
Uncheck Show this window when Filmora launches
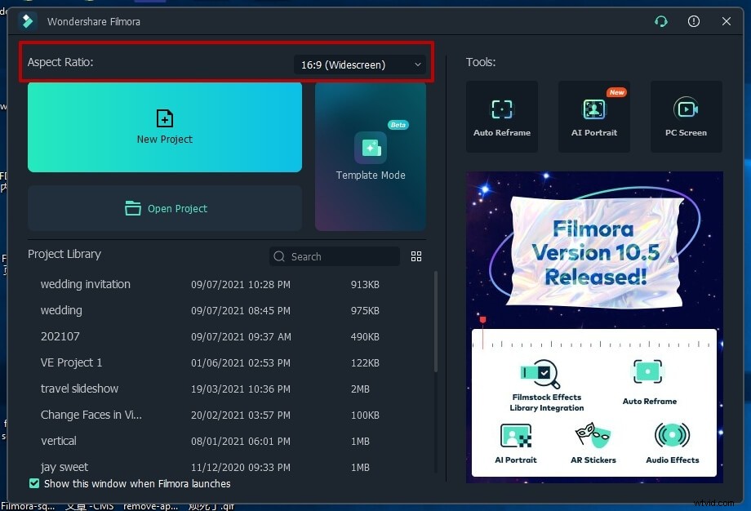click(x=34, y=483)
